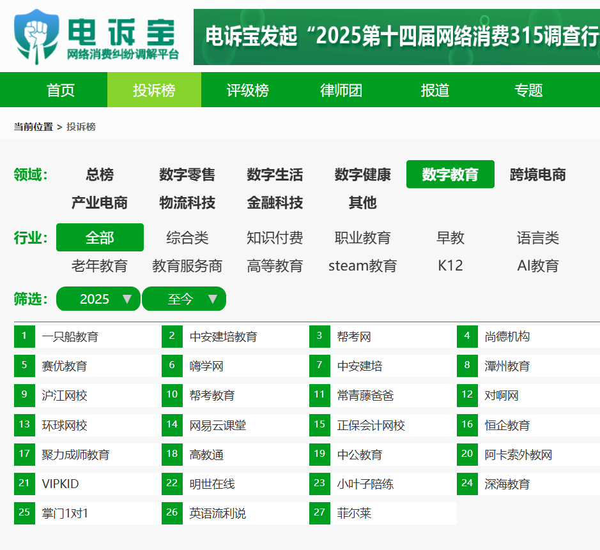Go to the 首页 nav tab
Image resolution: width=600 pixels, height=550 pixels.
(61, 90)
